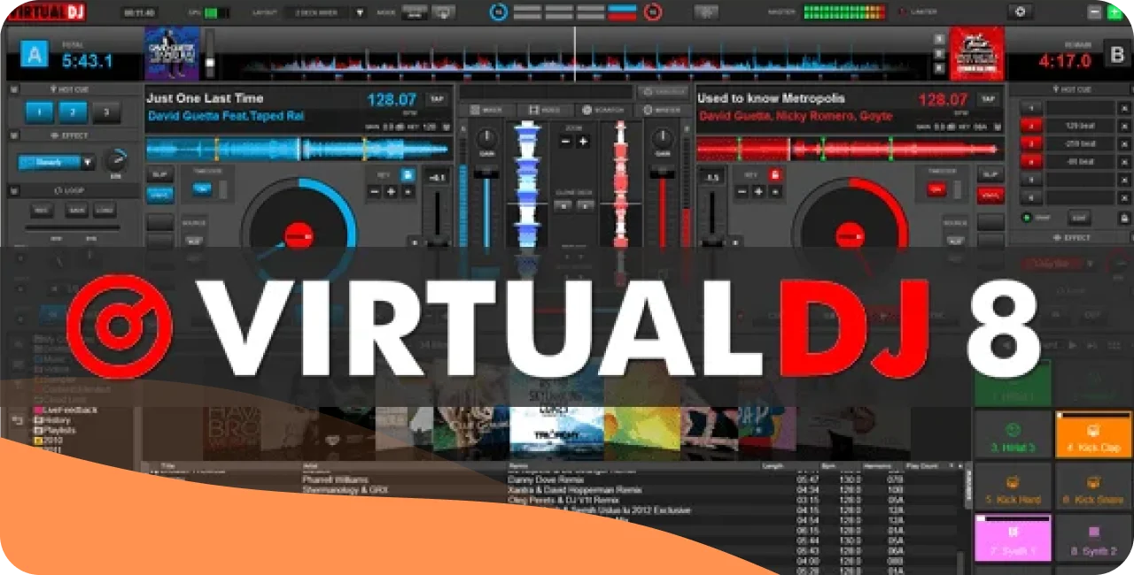This screenshot has height=575, width=1134.
Task: Switch to the VIDEO tab
Action: (546, 110)
